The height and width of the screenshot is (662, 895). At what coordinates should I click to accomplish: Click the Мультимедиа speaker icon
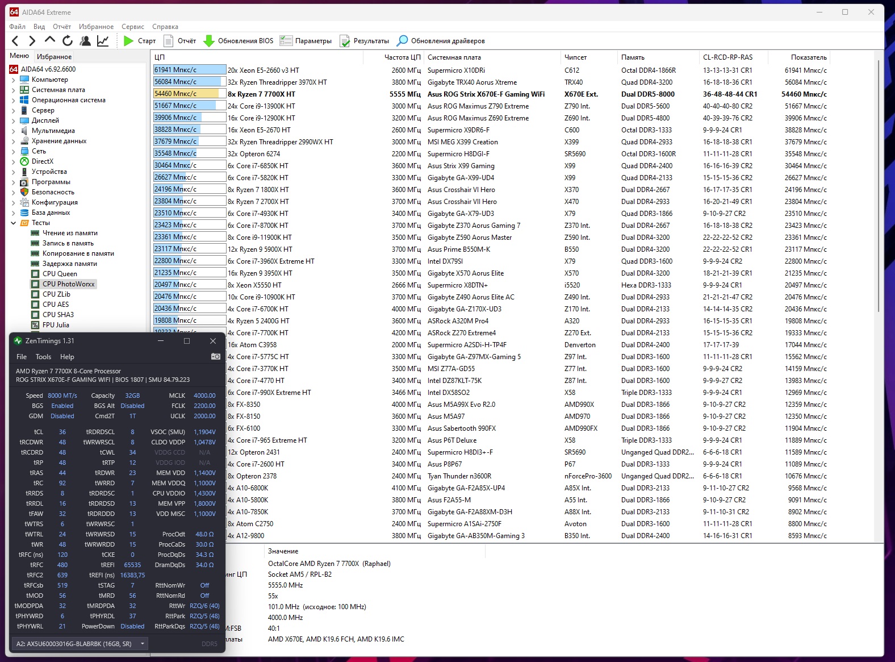[x=24, y=131]
